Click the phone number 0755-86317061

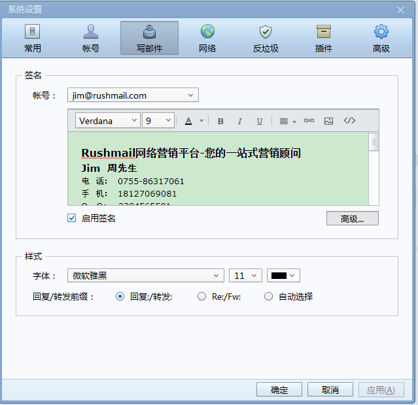[x=151, y=182]
